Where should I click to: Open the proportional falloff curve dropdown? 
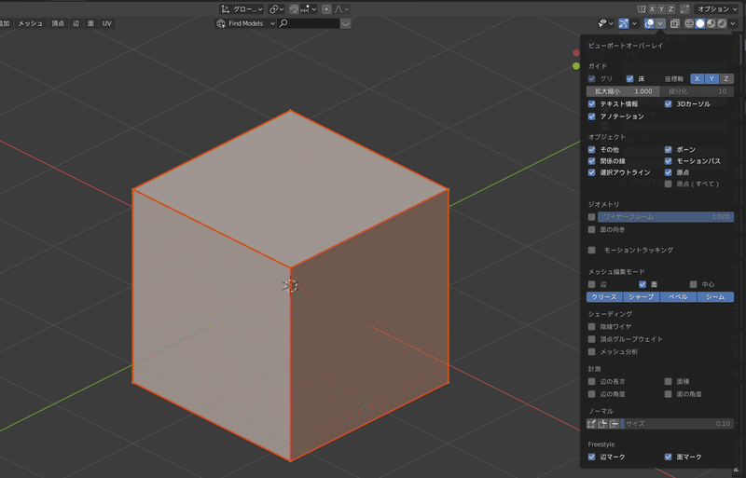341,9
